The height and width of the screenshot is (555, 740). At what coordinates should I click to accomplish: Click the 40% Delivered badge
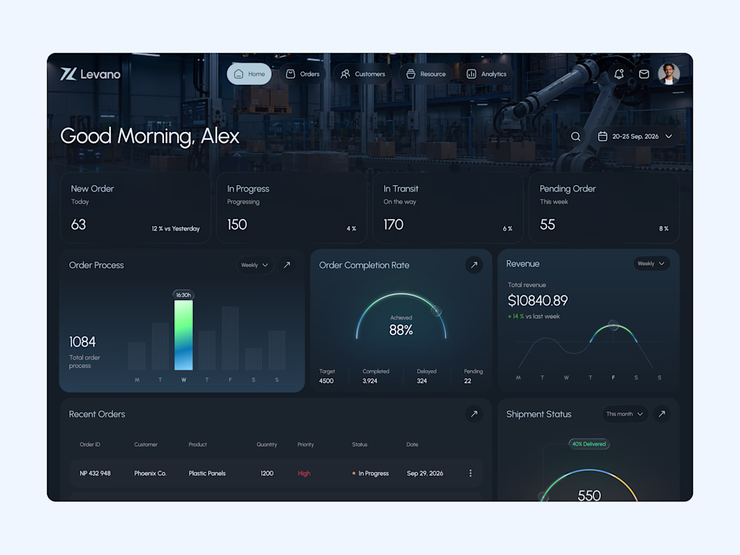click(589, 444)
